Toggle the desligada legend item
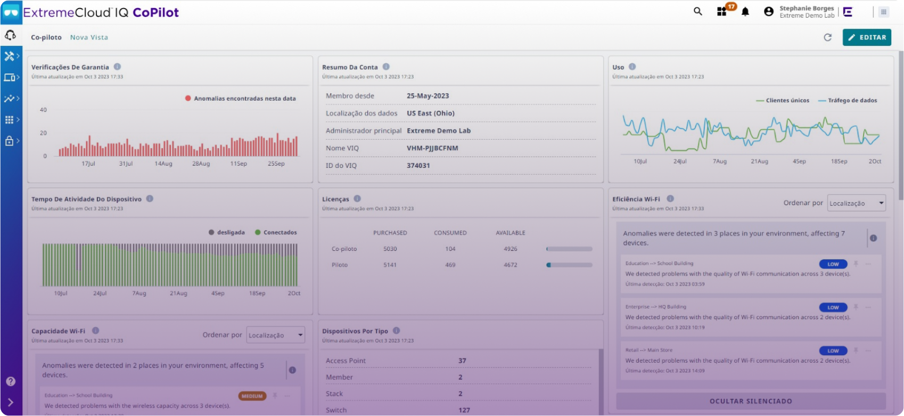The height and width of the screenshot is (416, 904). [227, 232]
